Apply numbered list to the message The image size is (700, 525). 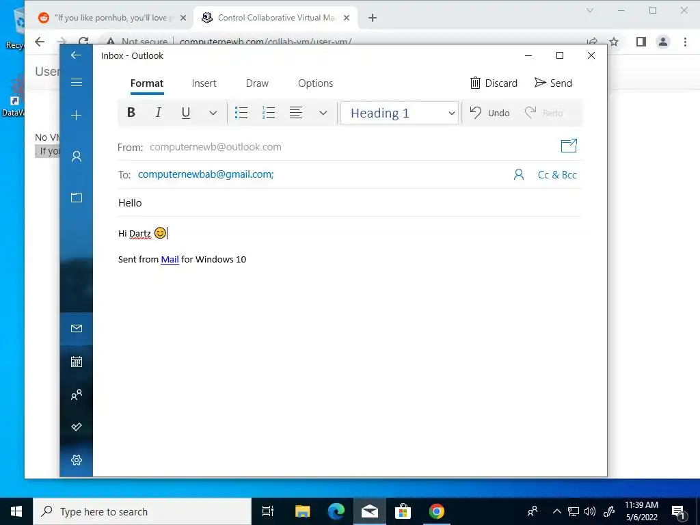[x=268, y=113]
